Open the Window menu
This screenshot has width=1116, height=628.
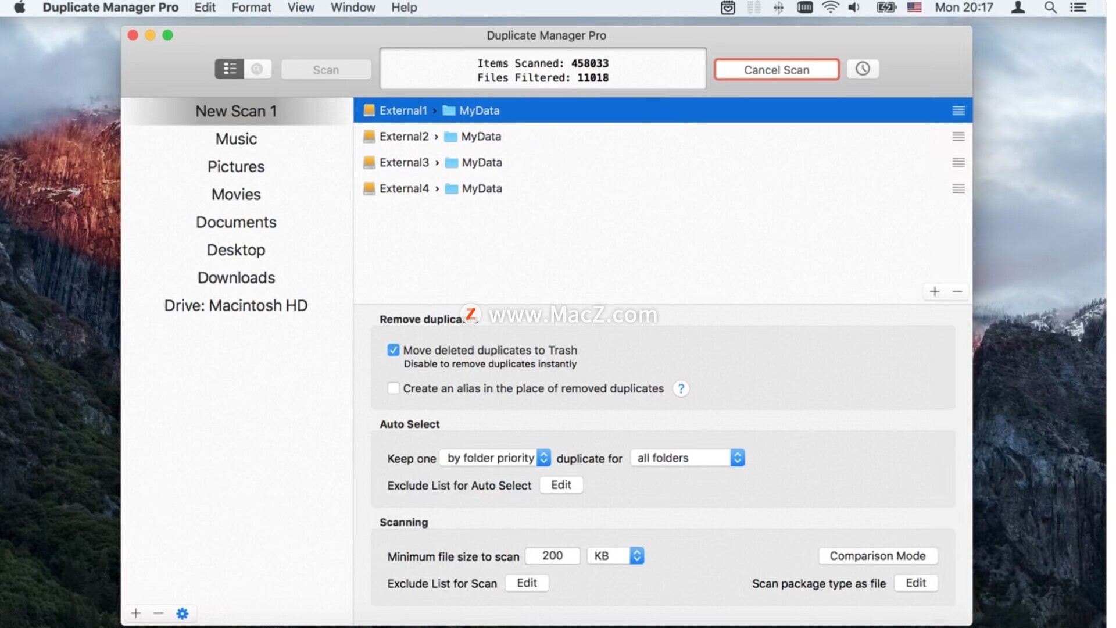(x=353, y=8)
